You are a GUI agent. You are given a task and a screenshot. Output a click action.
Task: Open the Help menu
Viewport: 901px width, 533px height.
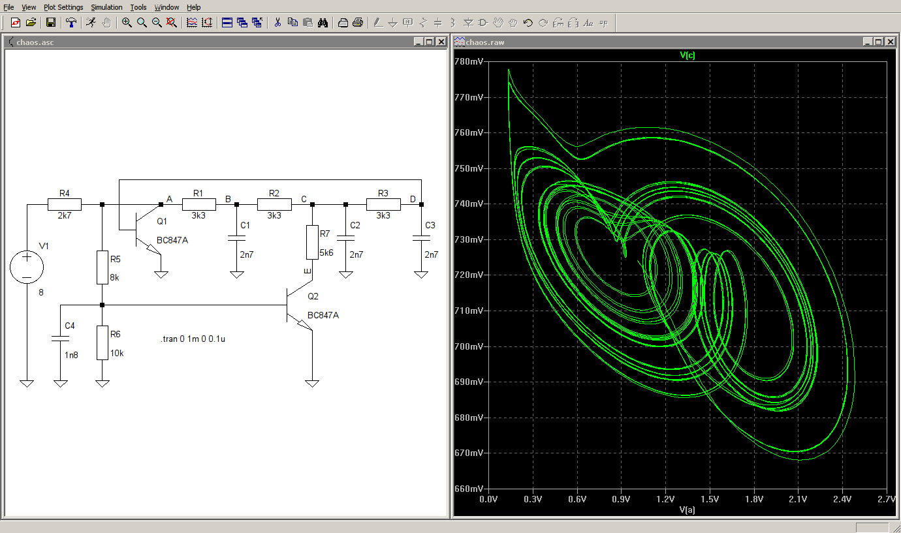pyautogui.click(x=194, y=7)
